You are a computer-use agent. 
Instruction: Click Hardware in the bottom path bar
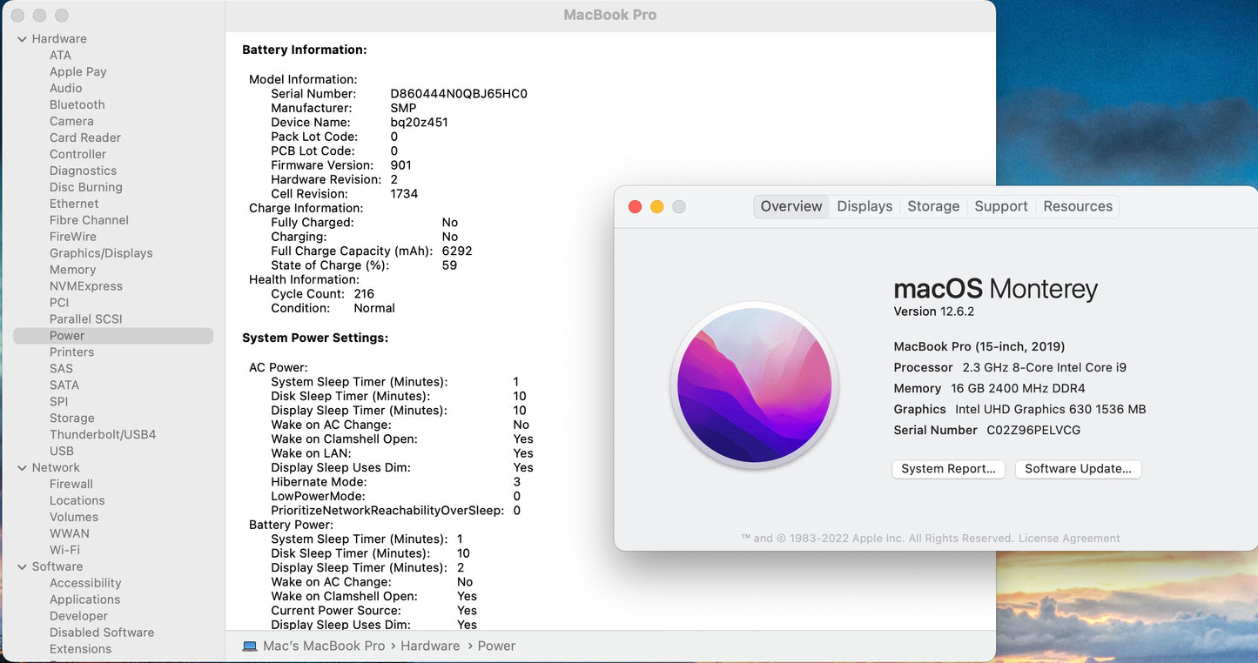[x=430, y=646]
